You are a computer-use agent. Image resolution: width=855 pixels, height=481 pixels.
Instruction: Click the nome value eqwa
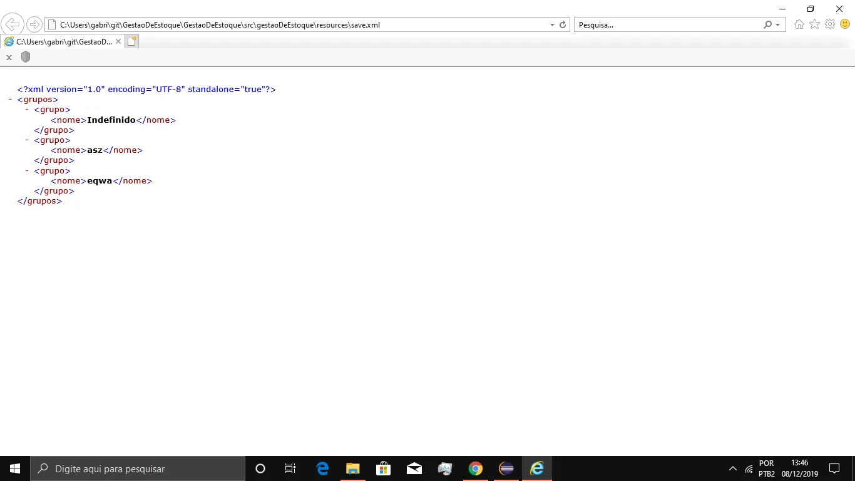(x=100, y=181)
